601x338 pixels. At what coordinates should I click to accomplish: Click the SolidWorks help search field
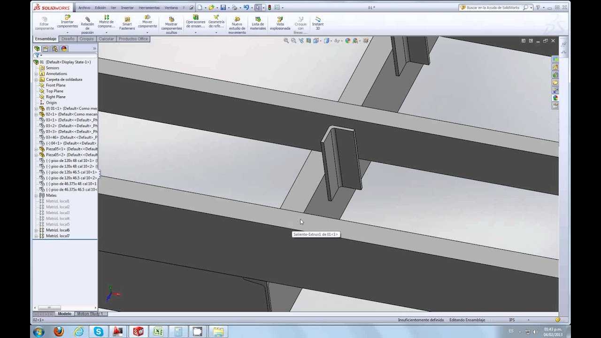click(494, 8)
